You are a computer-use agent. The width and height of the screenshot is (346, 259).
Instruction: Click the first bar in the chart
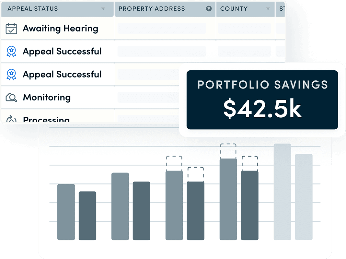point(66,212)
